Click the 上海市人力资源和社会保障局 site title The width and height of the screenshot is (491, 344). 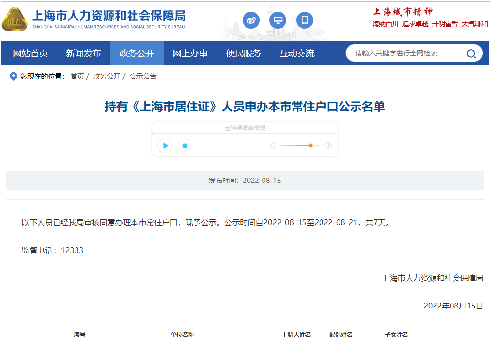109,16
